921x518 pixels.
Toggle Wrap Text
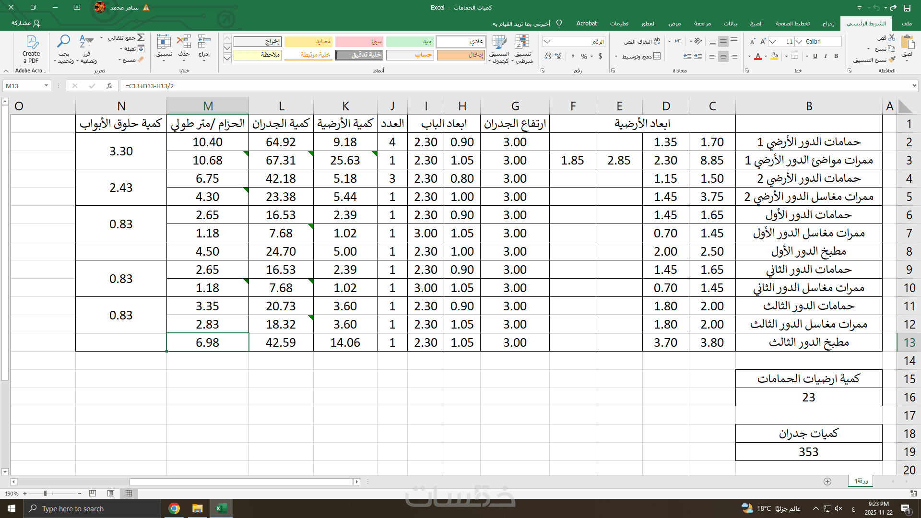click(657, 42)
